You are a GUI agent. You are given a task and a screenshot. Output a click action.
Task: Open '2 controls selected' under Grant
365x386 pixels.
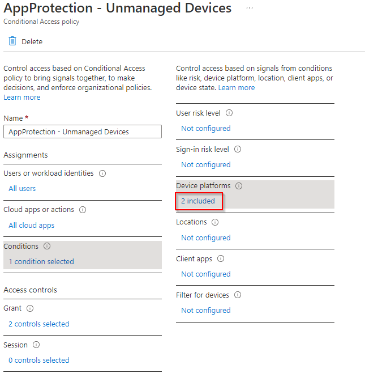tap(39, 324)
